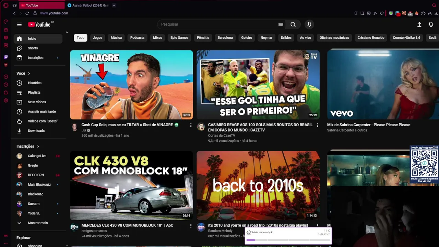The width and height of the screenshot is (439, 247).
Task: Open Explorar Shopping sidebar entry
Action: 38,245
